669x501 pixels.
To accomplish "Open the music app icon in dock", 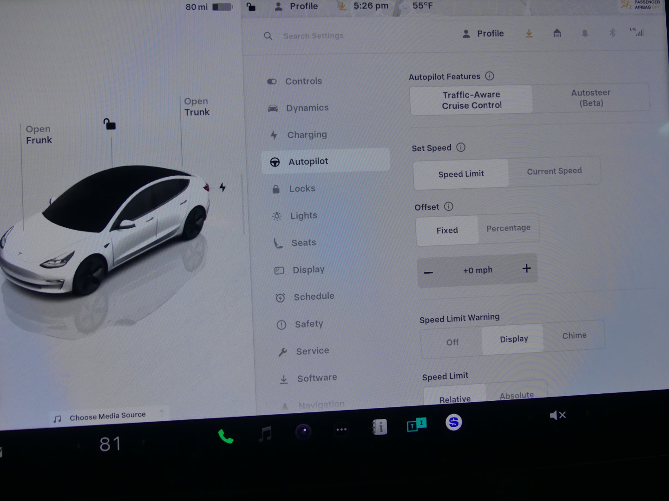I will click(265, 434).
